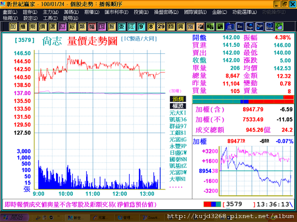Click the yellow 選 toolbar icon
The width and height of the screenshot is (297, 222).
pos(52,27)
